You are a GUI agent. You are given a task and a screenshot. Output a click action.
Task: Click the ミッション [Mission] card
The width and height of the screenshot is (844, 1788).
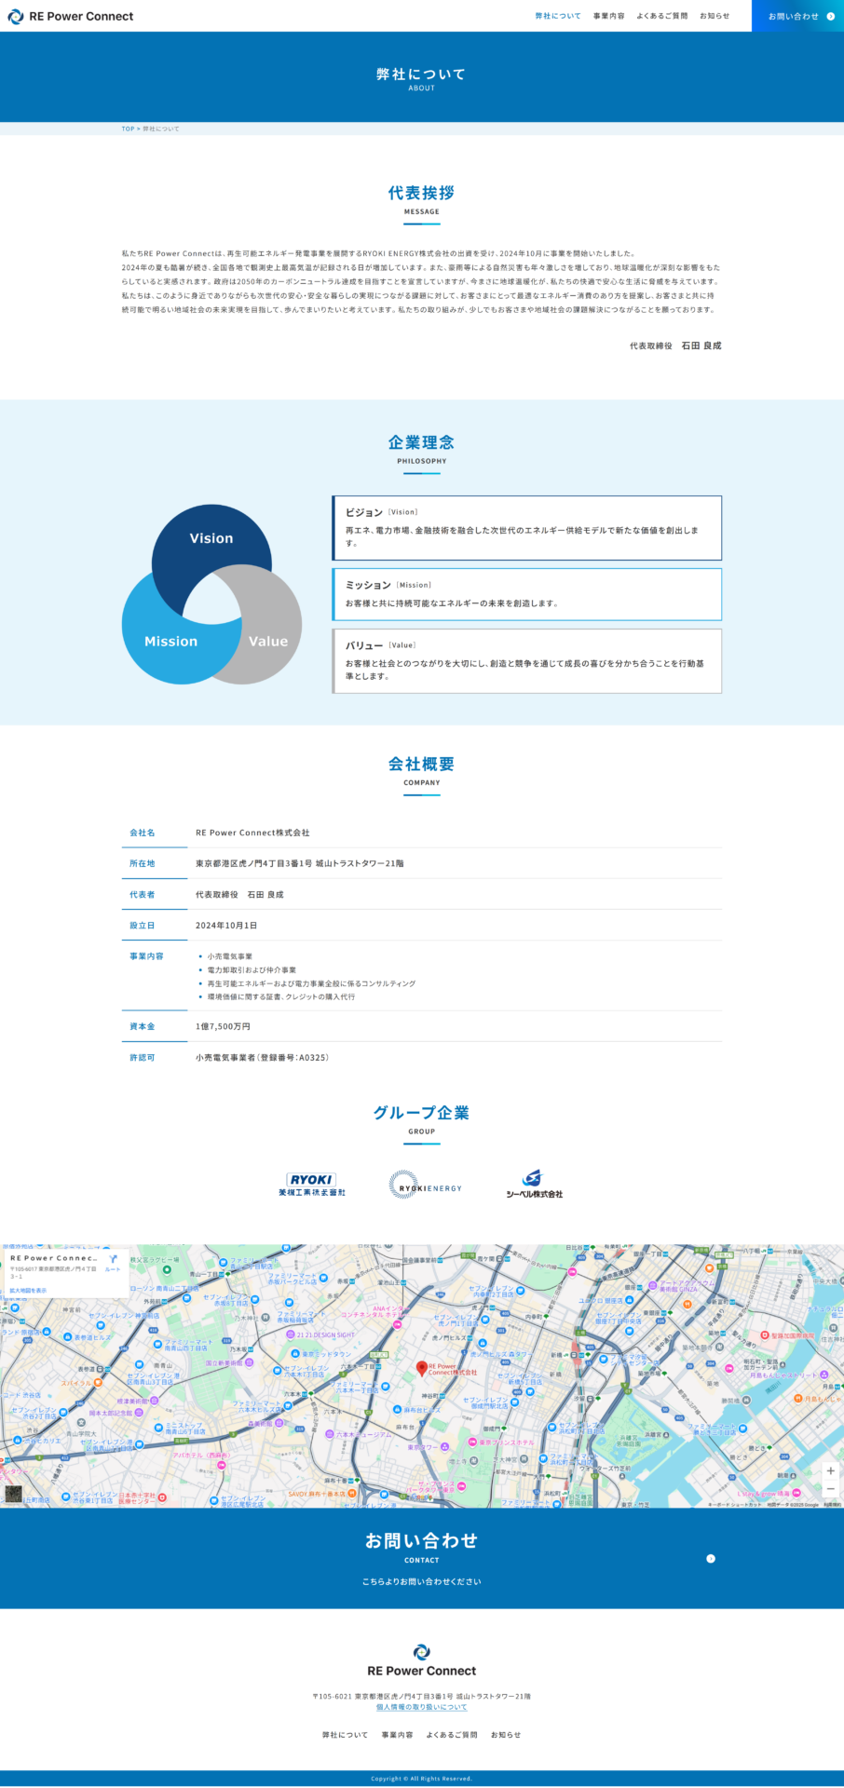point(526,594)
